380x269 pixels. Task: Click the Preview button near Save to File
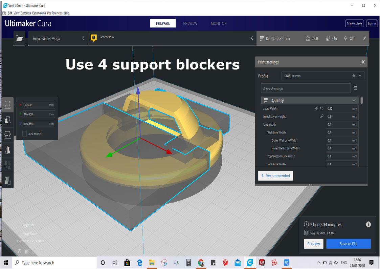click(314, 244)
